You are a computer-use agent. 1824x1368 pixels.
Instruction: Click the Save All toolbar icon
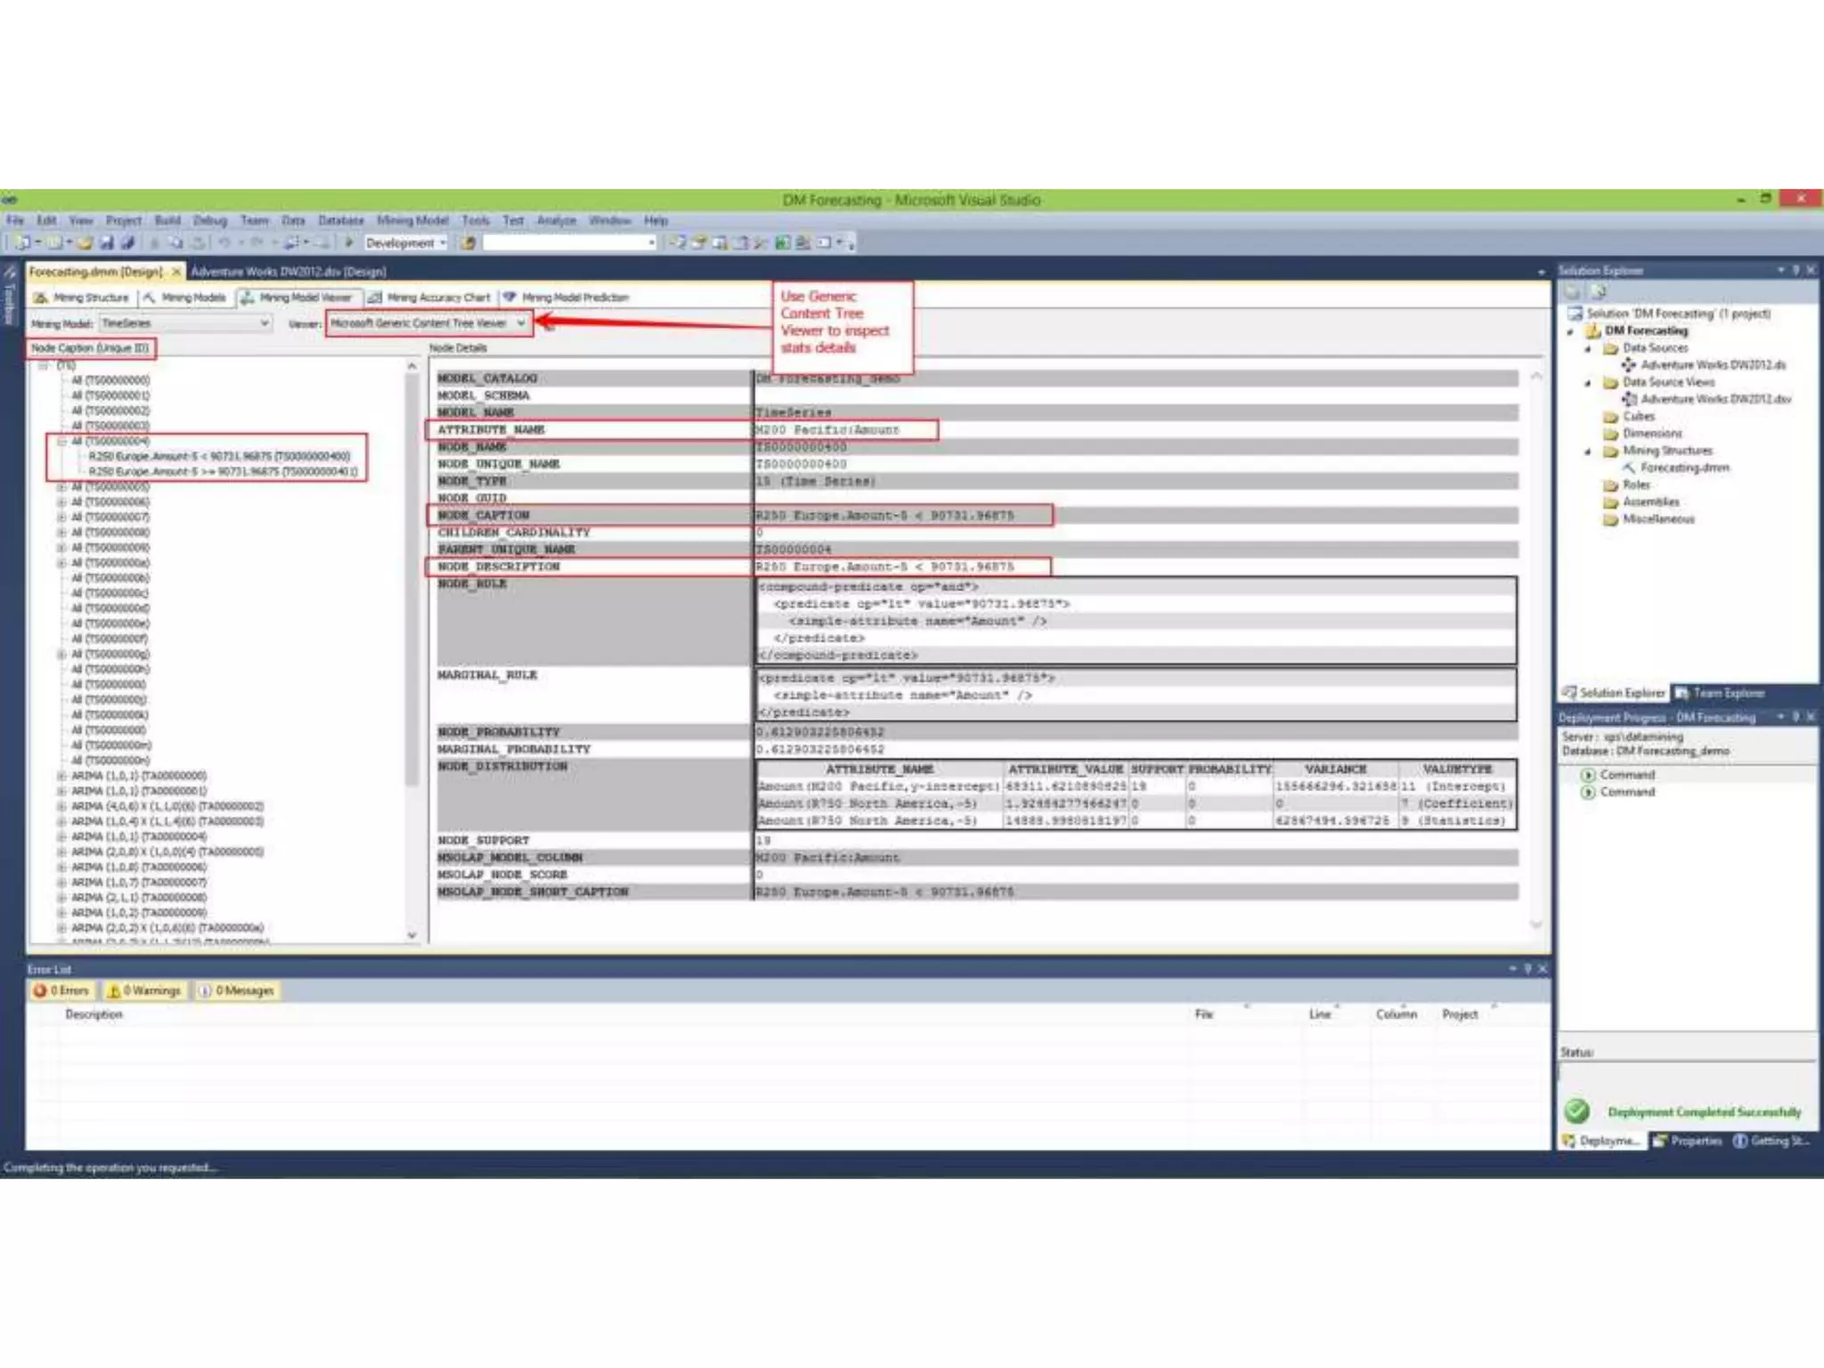click(x=127, y=242)
